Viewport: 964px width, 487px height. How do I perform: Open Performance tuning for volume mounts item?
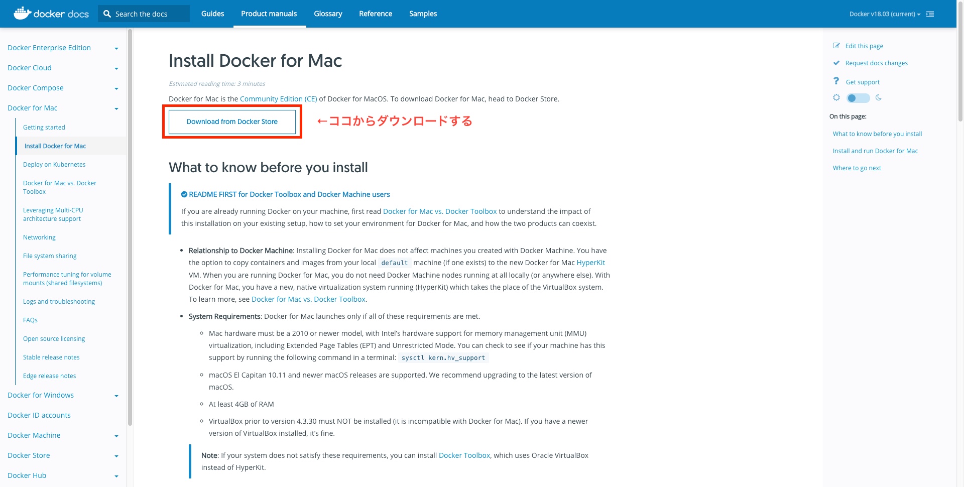coord(67,279)
